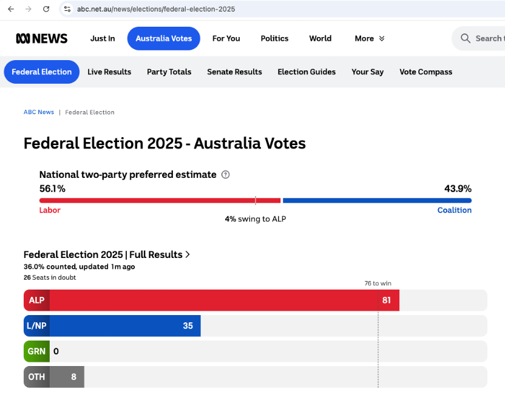
Task: Open the Just In news link
Action: pyautogui.click(x=103, y=38)
